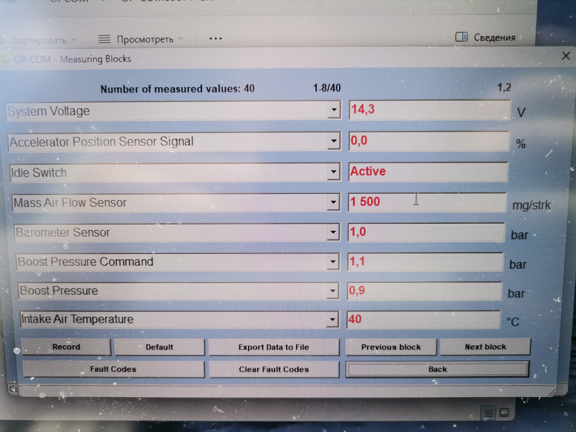Screen dimensions: 576x432
Task: Go to the Next block
Action: 485,347
